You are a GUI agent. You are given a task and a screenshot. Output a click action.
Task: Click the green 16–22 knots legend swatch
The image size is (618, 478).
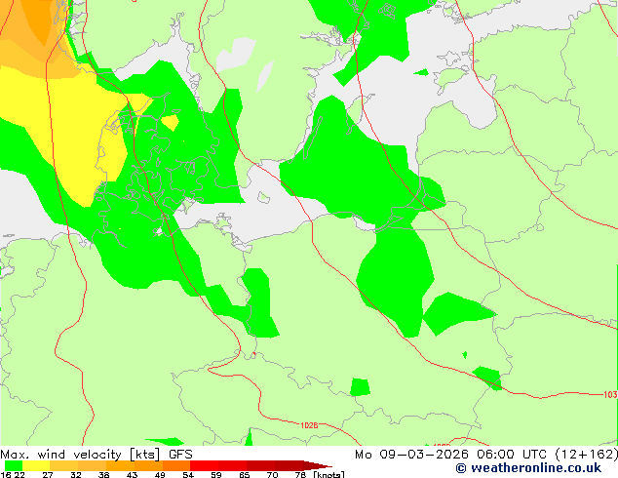click(x=14, y=465)
